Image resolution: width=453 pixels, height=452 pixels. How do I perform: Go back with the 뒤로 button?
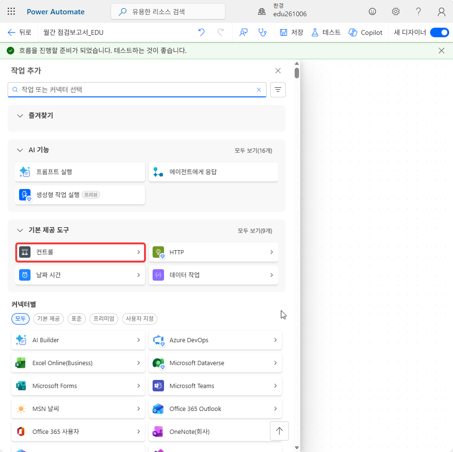[x=20, y=32]
